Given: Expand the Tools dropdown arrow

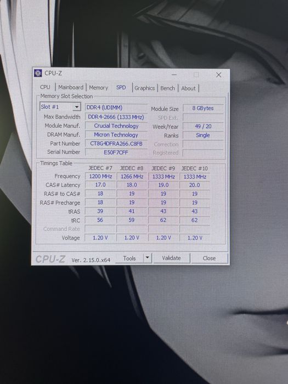Looking at the screenshot, I should (147, 258).
